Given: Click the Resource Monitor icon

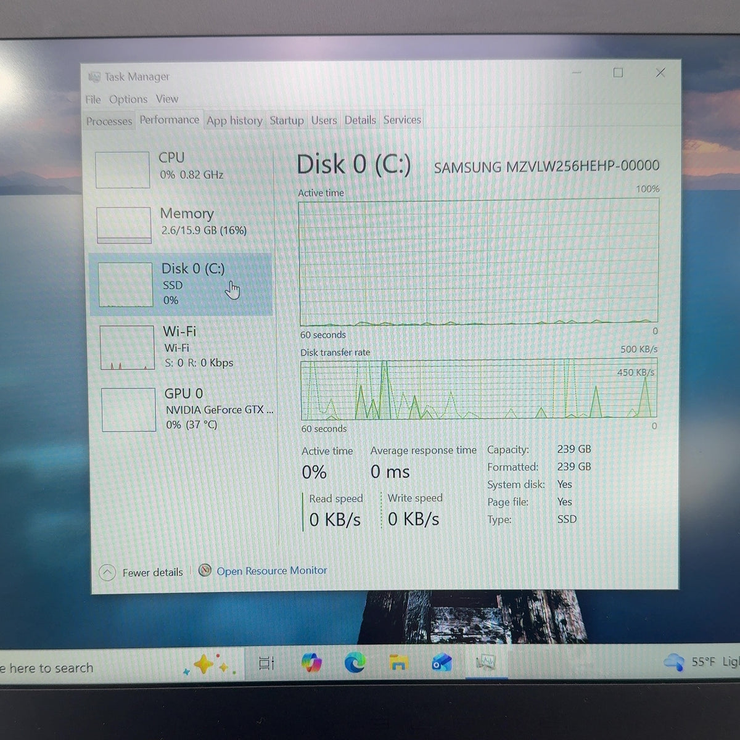Looking at the screenshot, I should click(205, 570).
